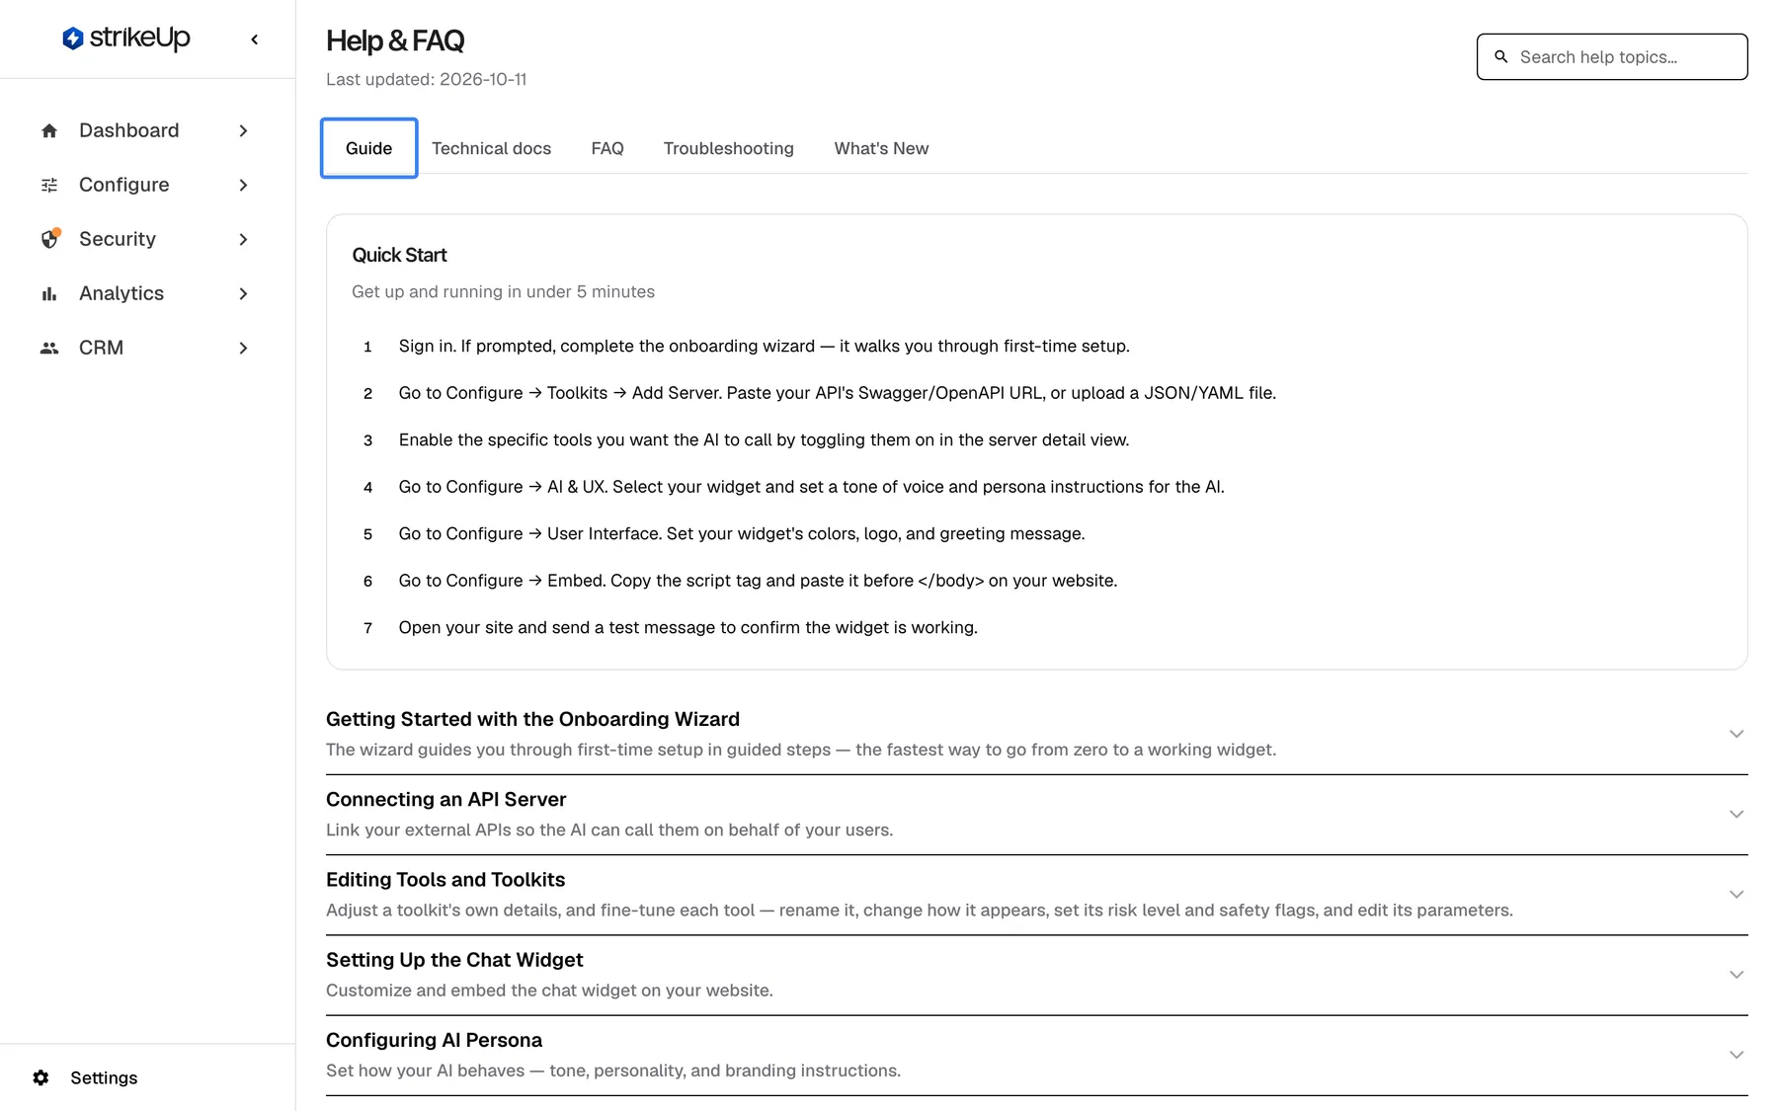Screen dimensions: 1778x1111
Task: Collapse the sidebar with the left arrow
Action: click(255, 40)
